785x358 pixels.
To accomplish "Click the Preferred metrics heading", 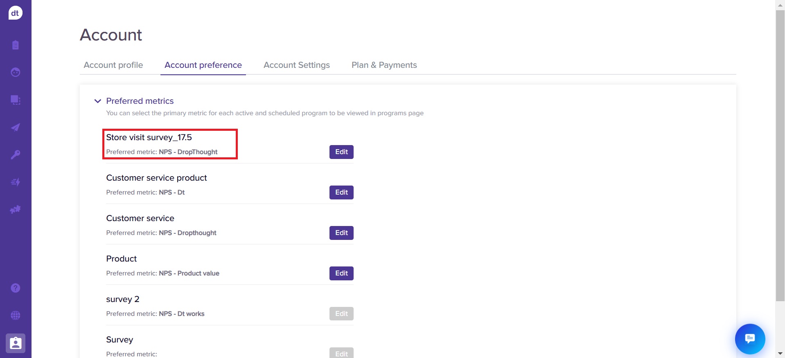I will pos(140,101).
